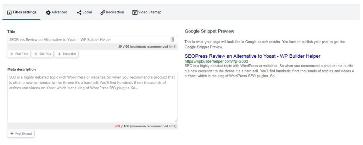Click the icon inside Title field
Screen dimensions: 363x145
point(172,40)
